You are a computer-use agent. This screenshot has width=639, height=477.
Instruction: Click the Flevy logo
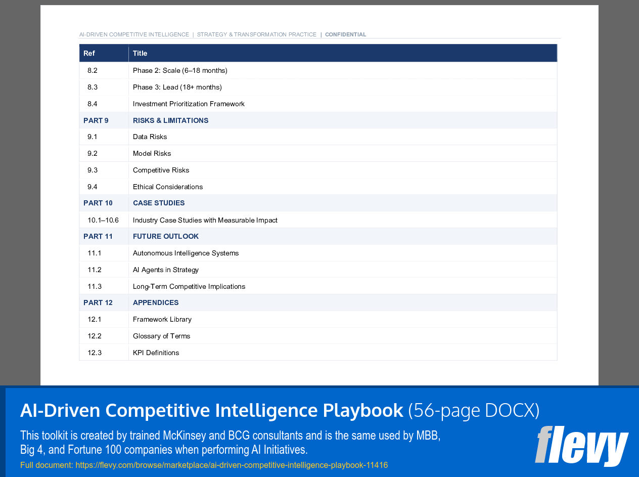tap(581, 447)
